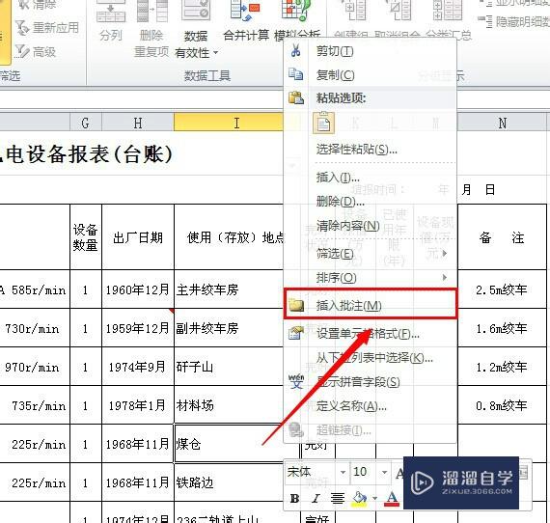Click the Advanced (高级) filter icon

(x=22, y=51)
